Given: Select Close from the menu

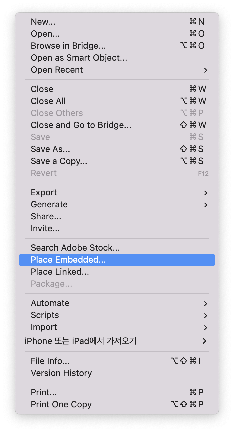Looking at the screenshot, I should tap(42, 89).
